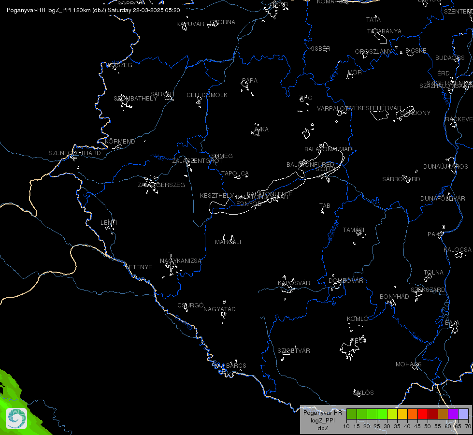Viewport: 473px width, 435px height.
Task: Click the TAMÁSI label
Action: (x=354, y=230)
